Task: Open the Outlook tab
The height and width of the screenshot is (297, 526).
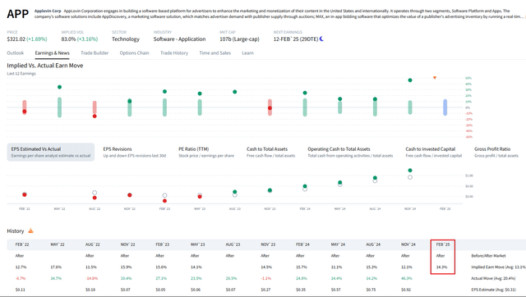Action: (x=16, y=53)
